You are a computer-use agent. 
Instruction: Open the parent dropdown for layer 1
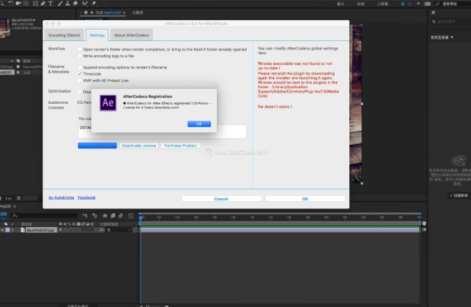click(x=120, y=230)
